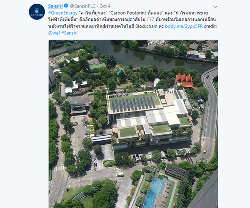Expand the tweet options chevron menu
This screenshot has height=208, width=250.
coord(215,7)
